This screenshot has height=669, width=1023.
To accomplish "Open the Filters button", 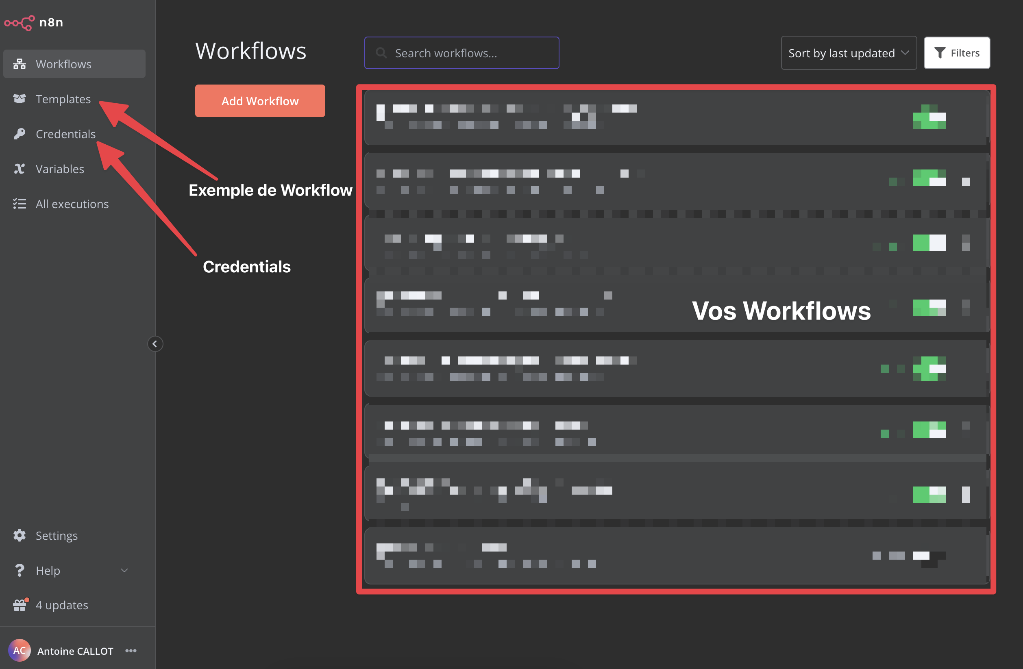I will click(956, 53).
